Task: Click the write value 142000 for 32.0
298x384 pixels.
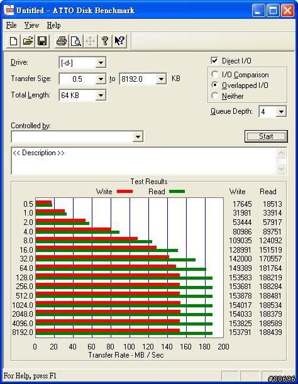Action: (x=240, y=258)
